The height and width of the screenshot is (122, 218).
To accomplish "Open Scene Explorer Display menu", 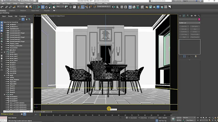I will click(x=10, y=16).
